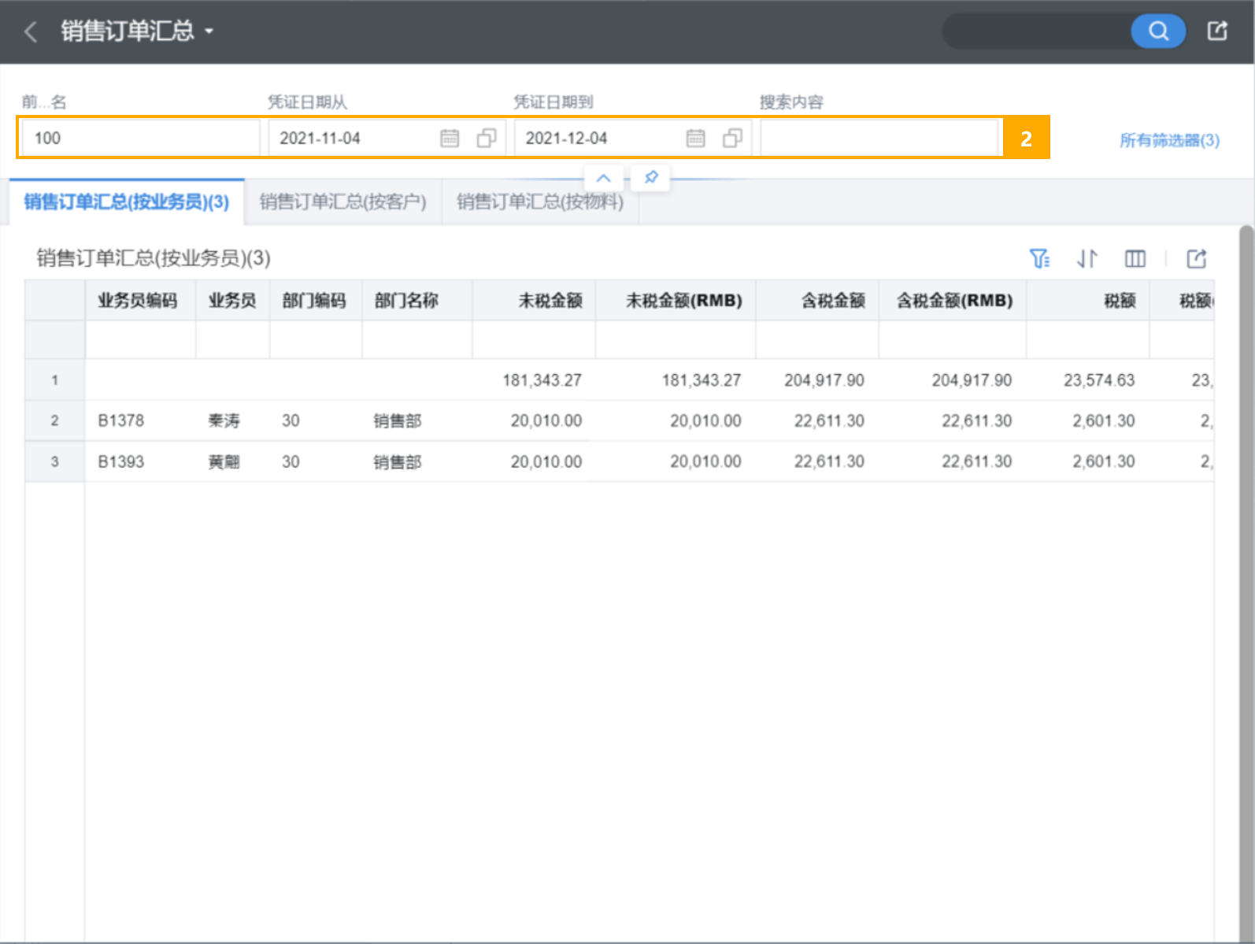Click 税额 column header
This screenshot has width=1255, height=944.
pyautogui.click(x=1088, y=300)
